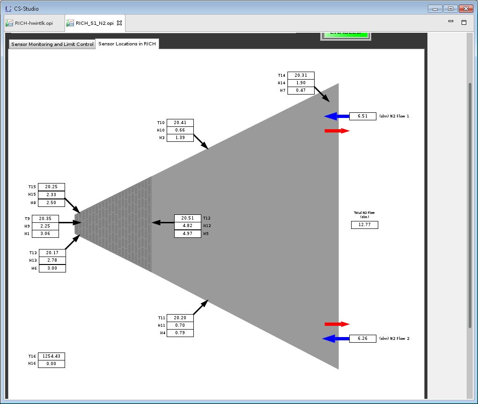Image resolution: width=478 pixels, height=404 pixels.
Task: Click the blue N2 Flow 1 inlet arrow
Action: (x=337, y=116)
